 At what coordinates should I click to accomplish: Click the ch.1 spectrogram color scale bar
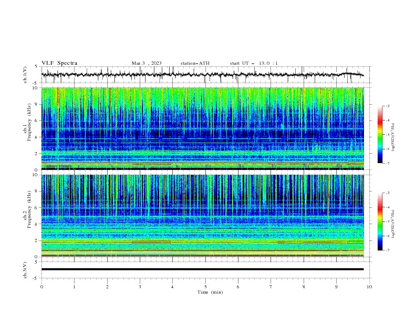(x=380, y=135)
